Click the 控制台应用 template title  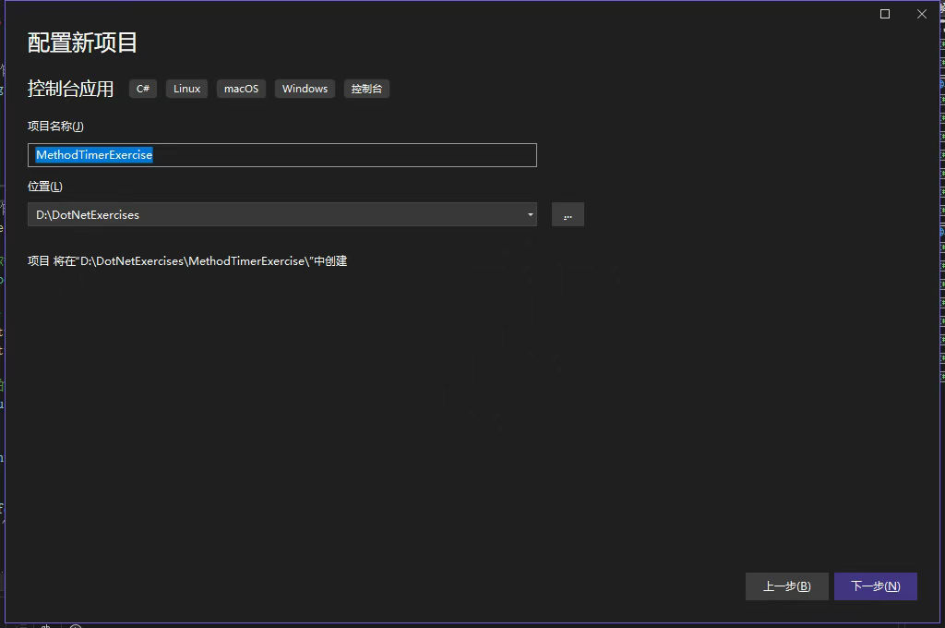click(70, 89)
